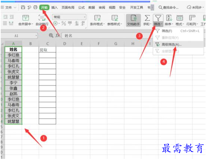This screenshot has height=160, width=207.
Task: Click the 自动换行 wrap text button
Action: click(42, 20)
